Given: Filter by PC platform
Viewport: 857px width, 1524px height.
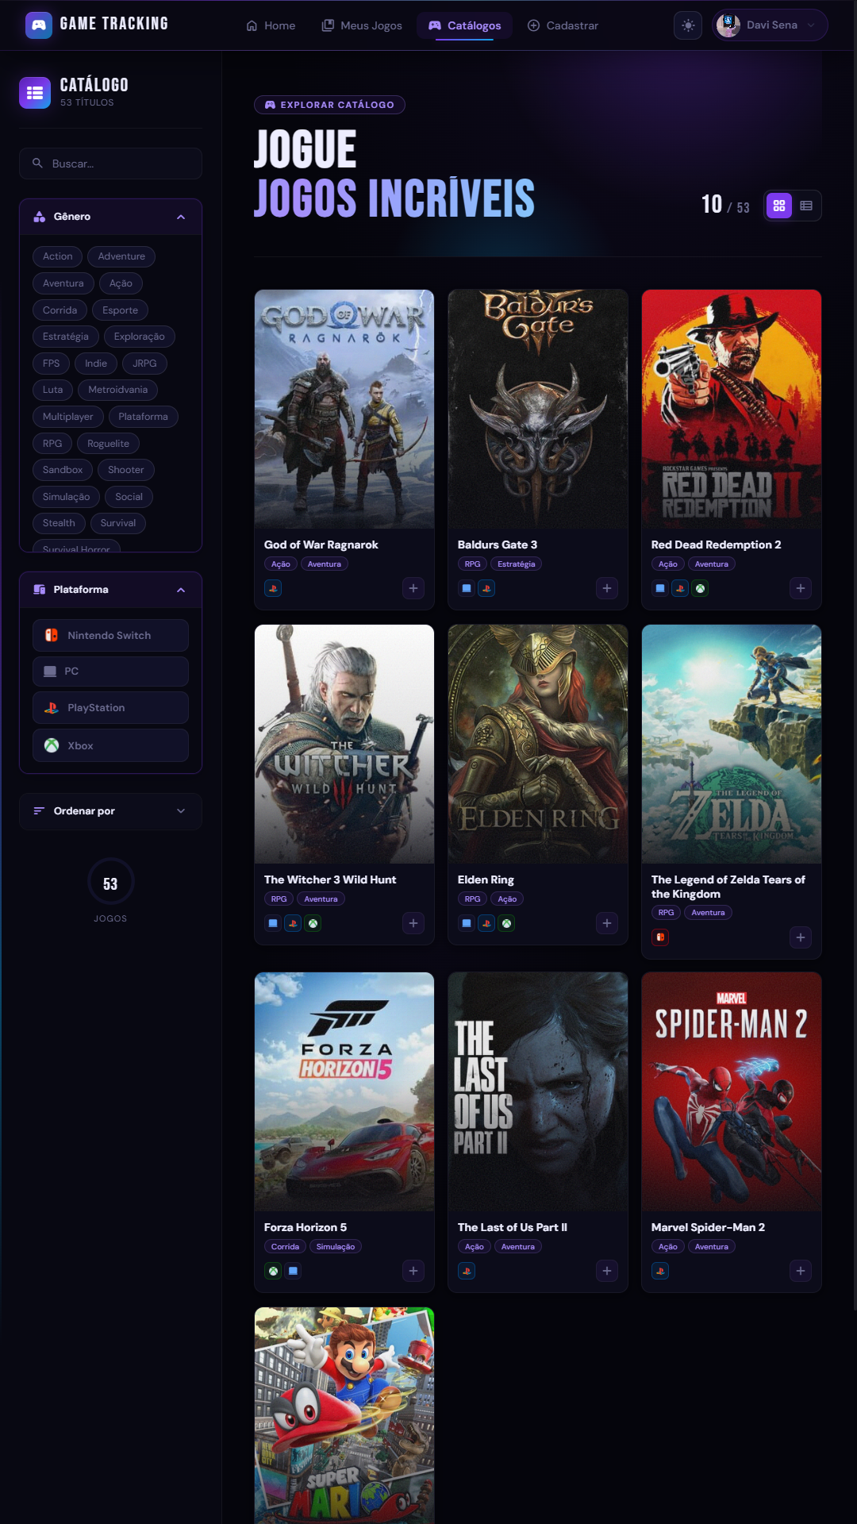Looking at the screenshot, I should point(110,672).
